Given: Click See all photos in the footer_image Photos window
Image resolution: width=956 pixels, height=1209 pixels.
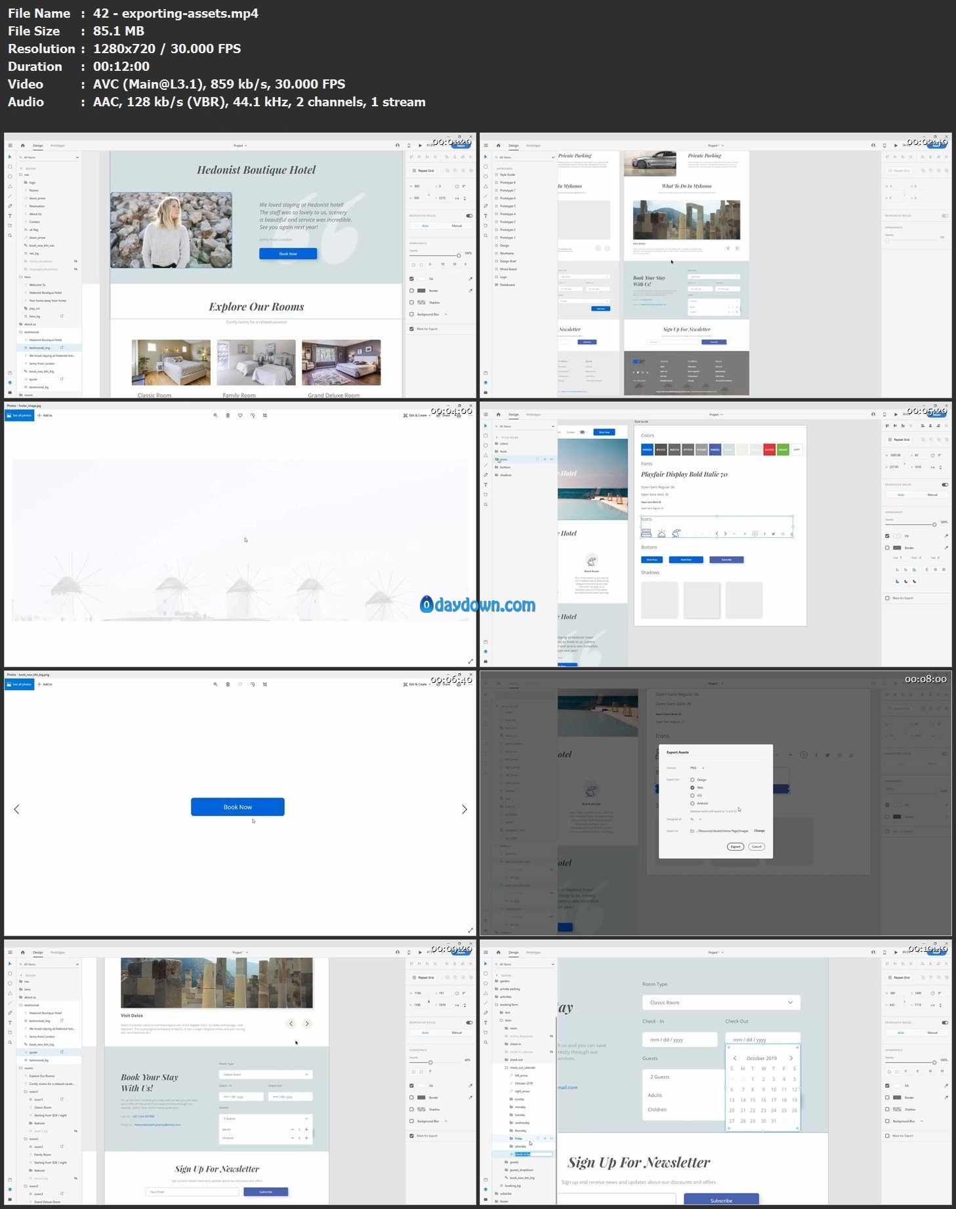Looking at the screenshot, I should click(x=19, y=415).
